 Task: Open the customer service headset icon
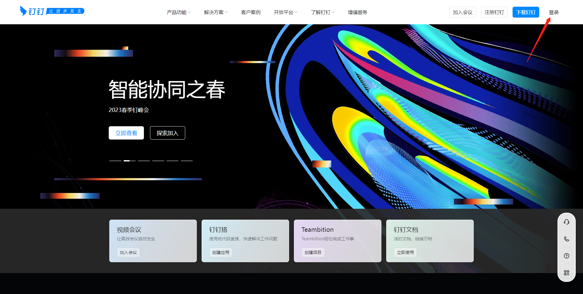pyautogui.click(x=566, y=222)
